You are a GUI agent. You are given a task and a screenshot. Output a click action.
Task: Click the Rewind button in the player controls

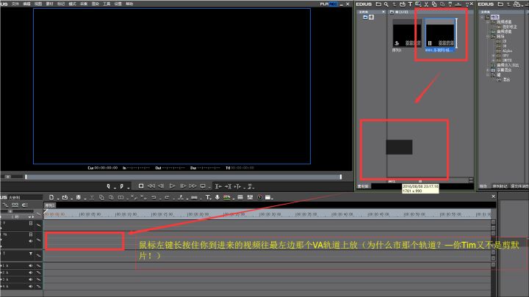151,186
